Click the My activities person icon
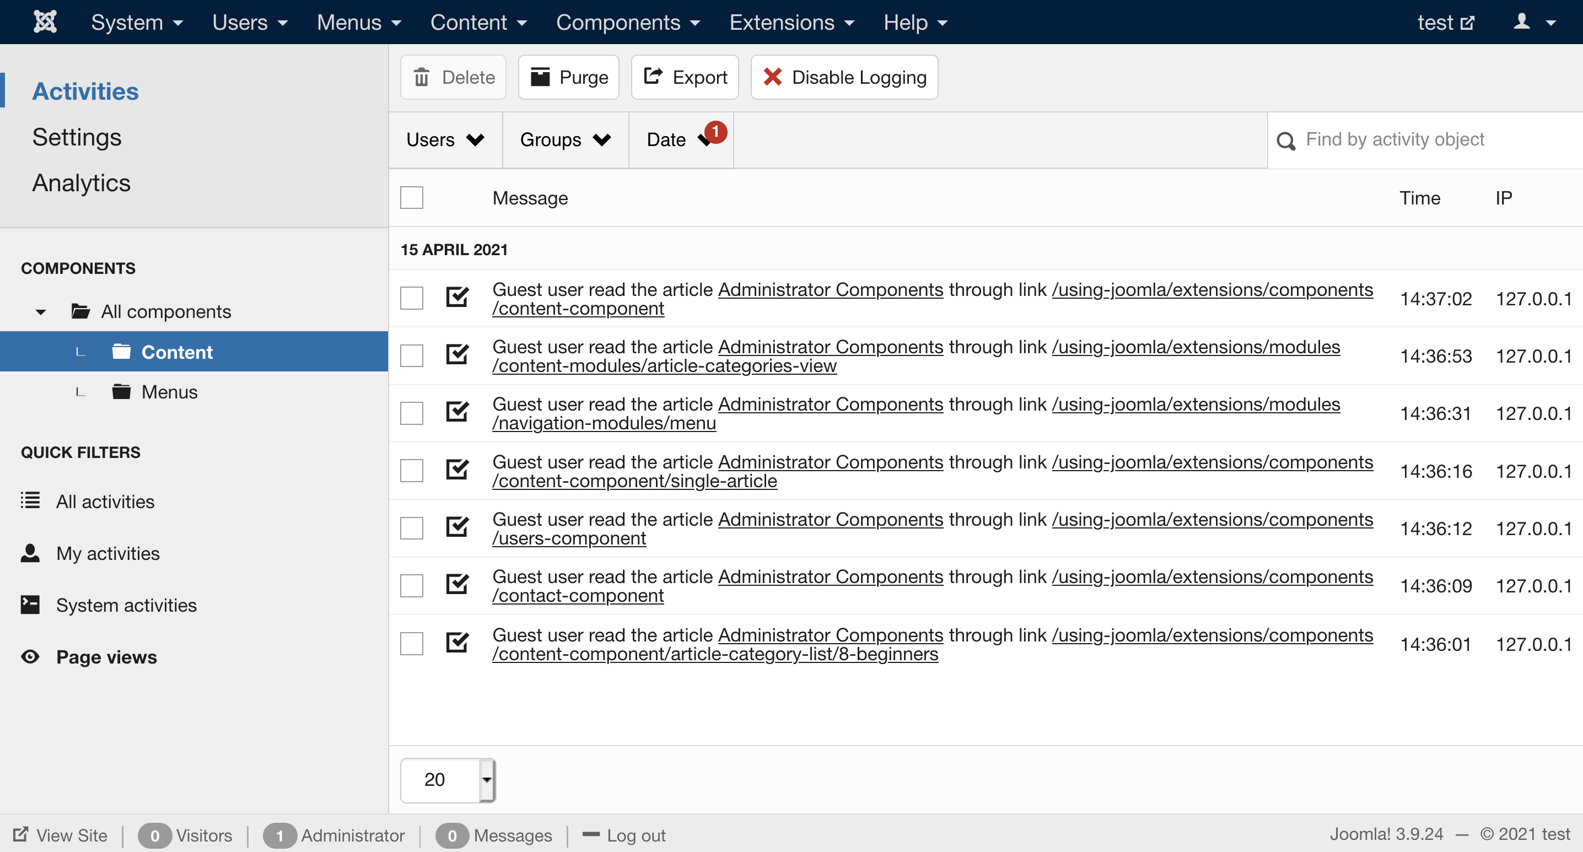The width and height of the screenshot is (1583, 852). click(30, 553)
